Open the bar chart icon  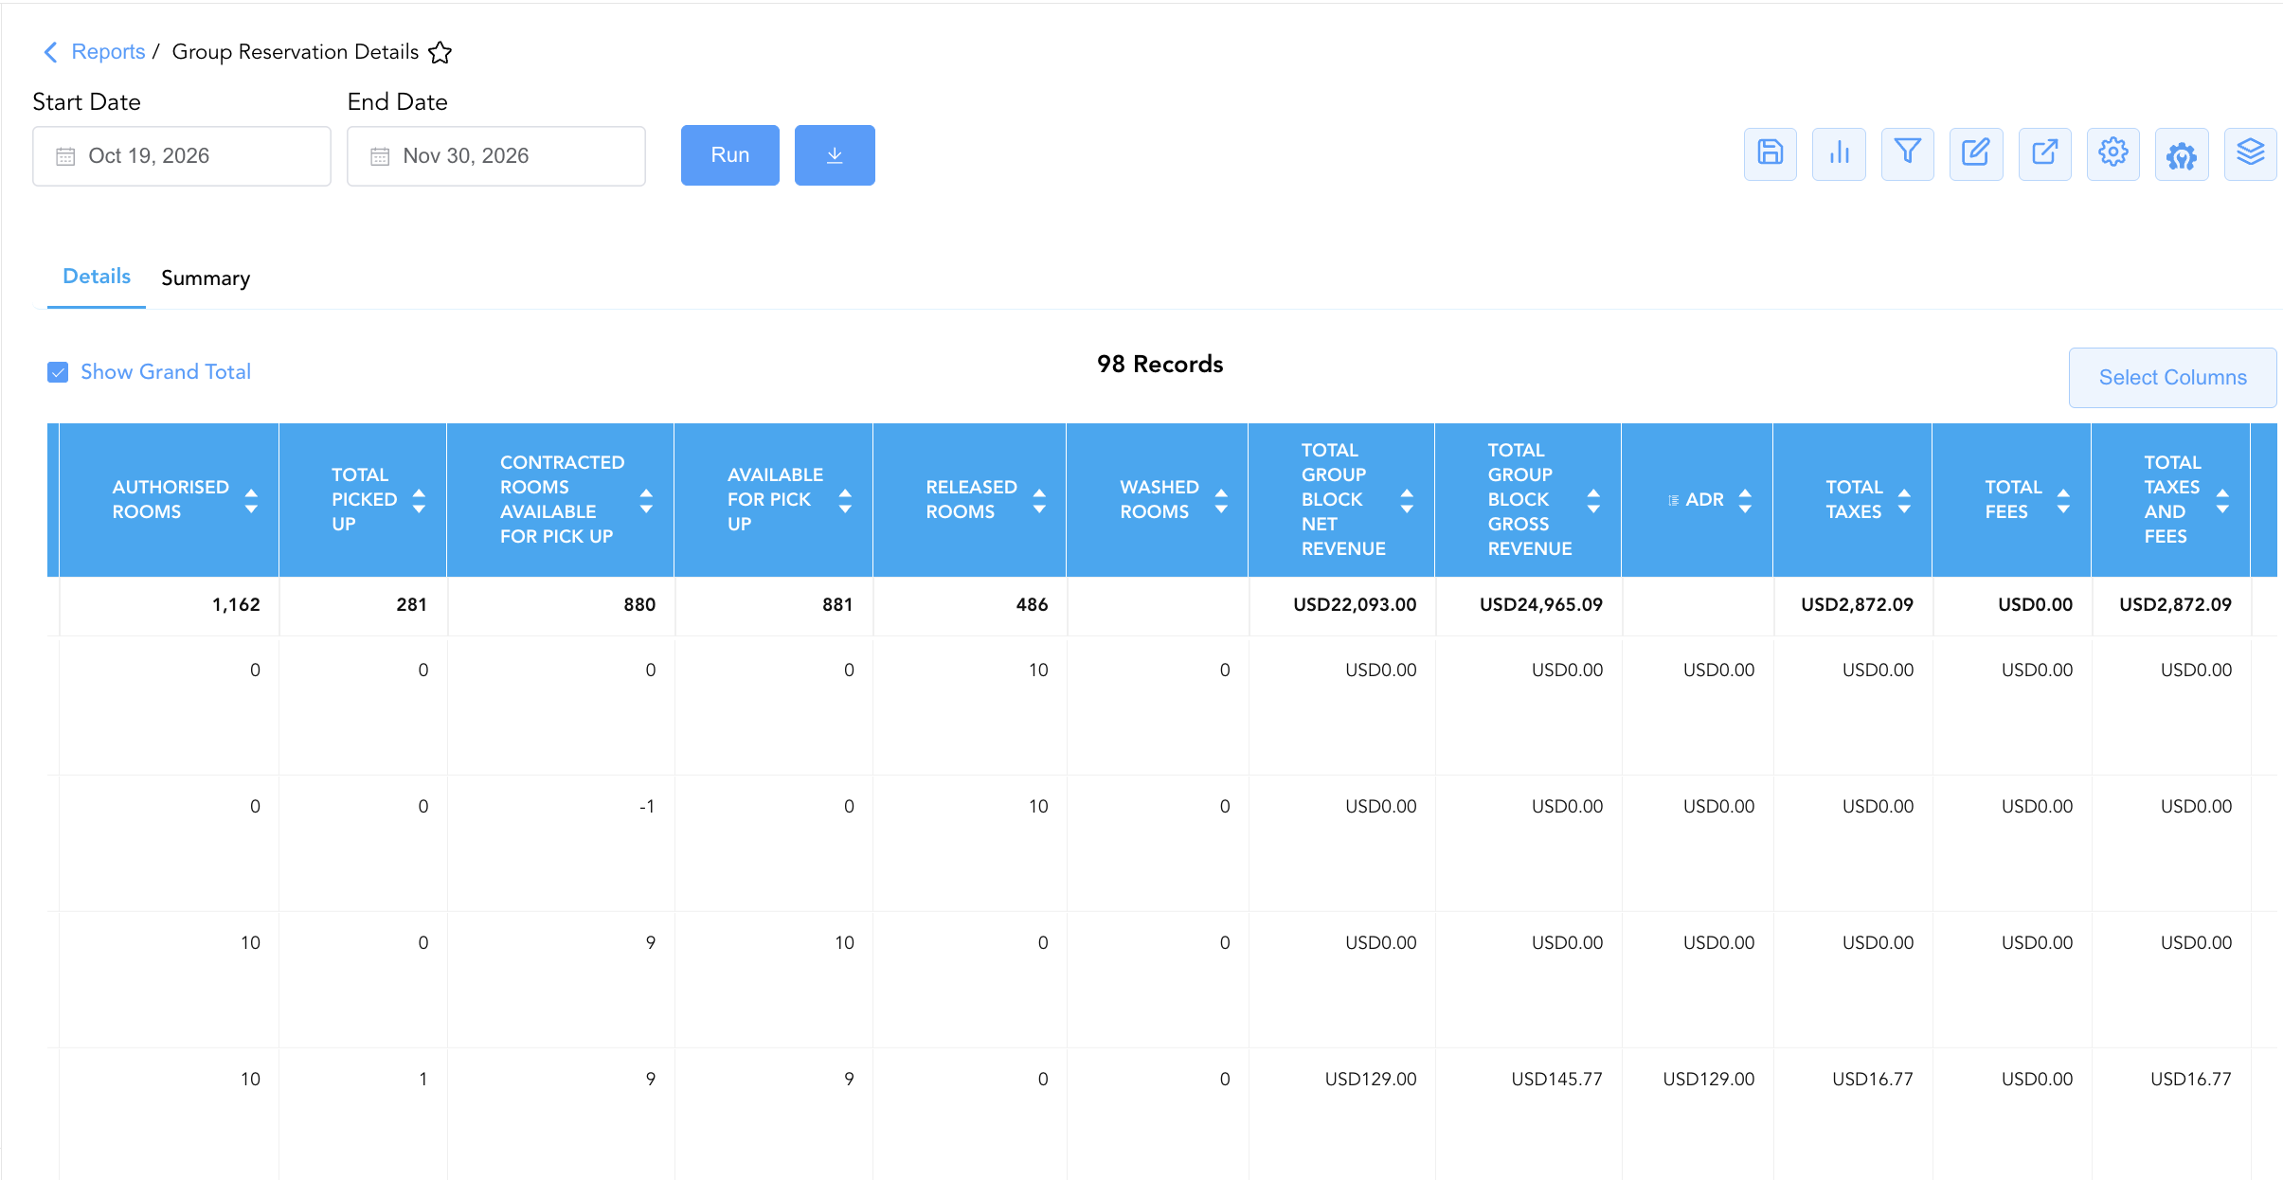(1839, 153)
